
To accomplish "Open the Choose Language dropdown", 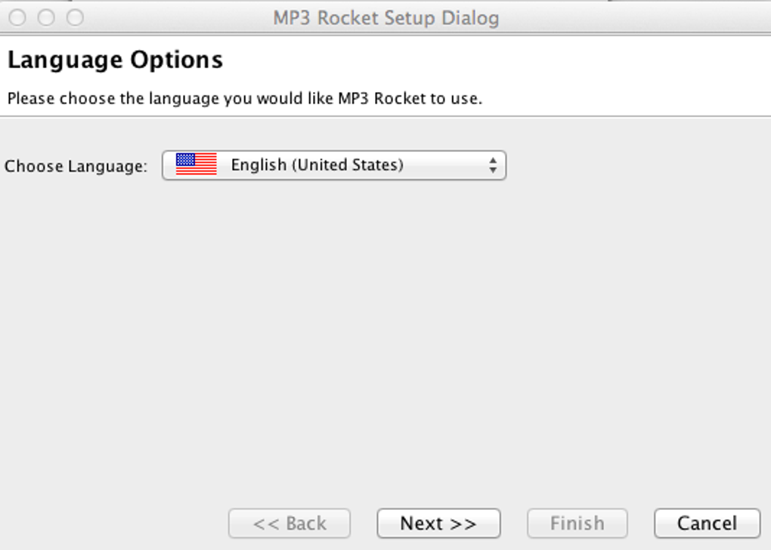I will (x=333, y=165).
